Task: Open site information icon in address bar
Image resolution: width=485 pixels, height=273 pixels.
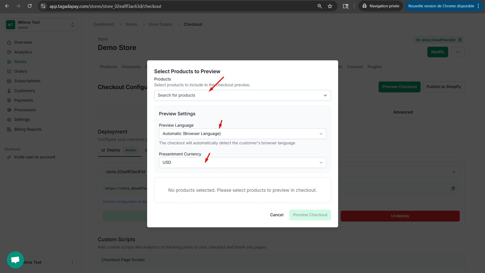Action: pyautogui.click(x=43, y=6)
